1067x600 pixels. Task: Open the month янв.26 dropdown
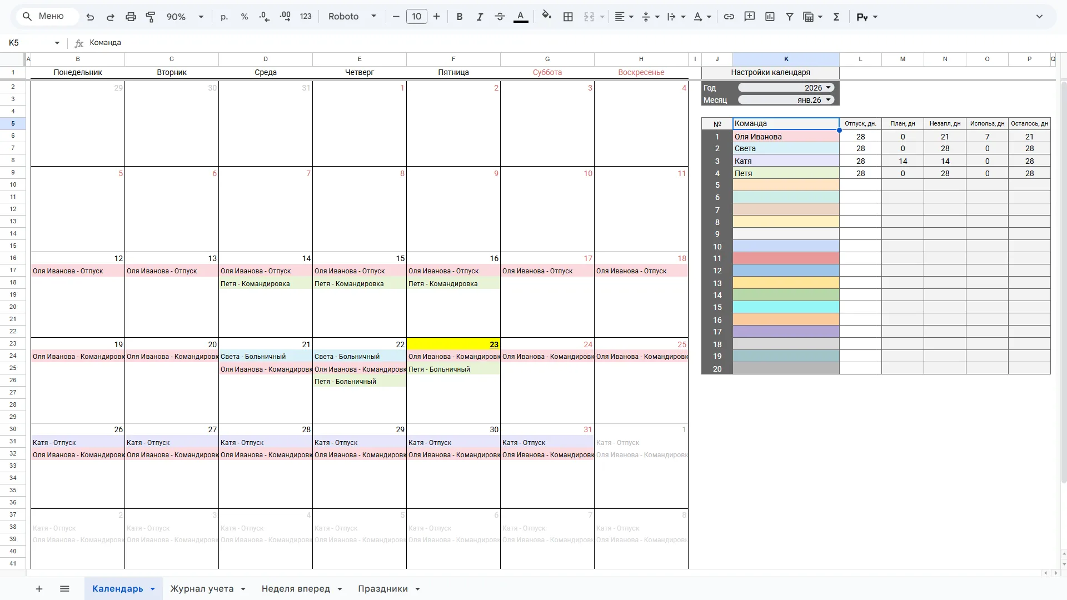(786, 100)
